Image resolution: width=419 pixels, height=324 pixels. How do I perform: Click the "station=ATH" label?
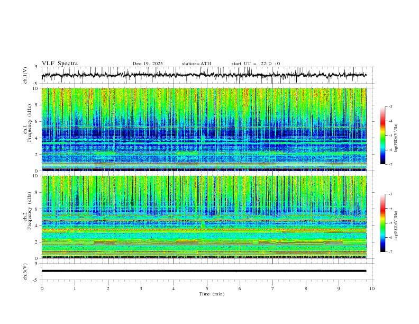click(x=196, y=64)
